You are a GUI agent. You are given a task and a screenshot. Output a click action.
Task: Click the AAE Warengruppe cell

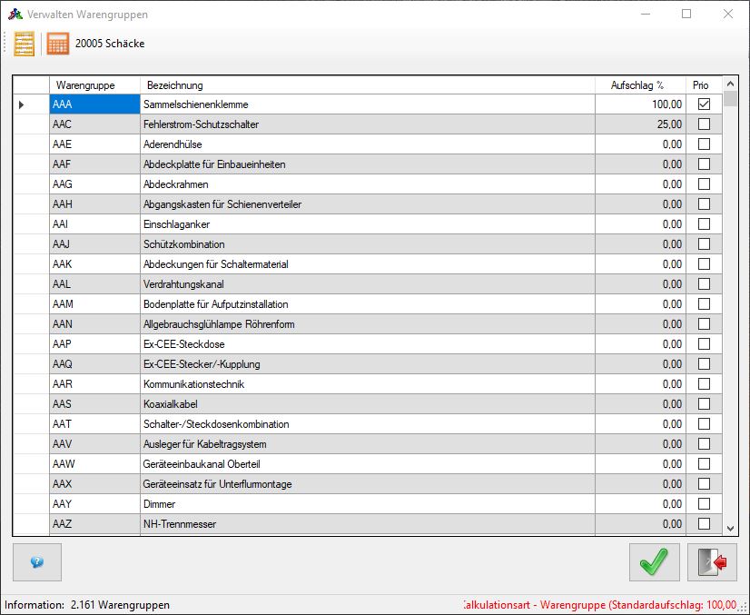(x=94, y=144)
